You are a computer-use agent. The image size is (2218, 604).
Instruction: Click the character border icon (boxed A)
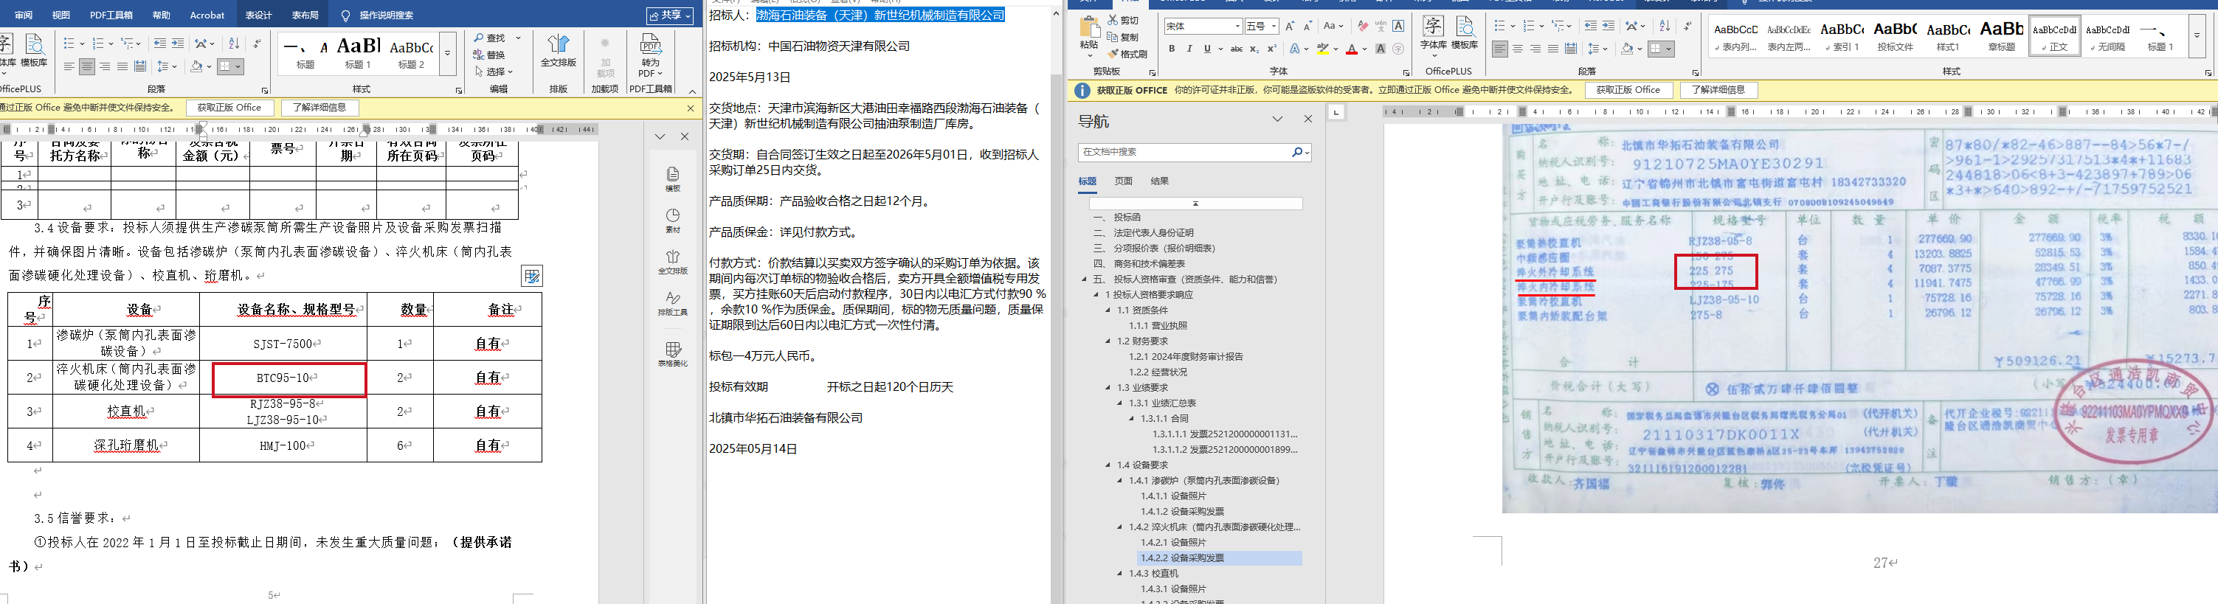pyautogui.click(x=1398, y=26)
